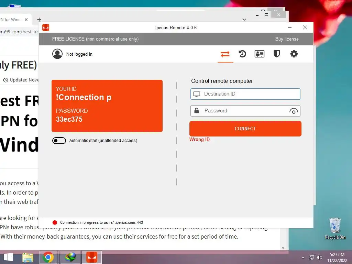Click the lock icon in the Password field
The image size is (352, 264).
point(197,111)
